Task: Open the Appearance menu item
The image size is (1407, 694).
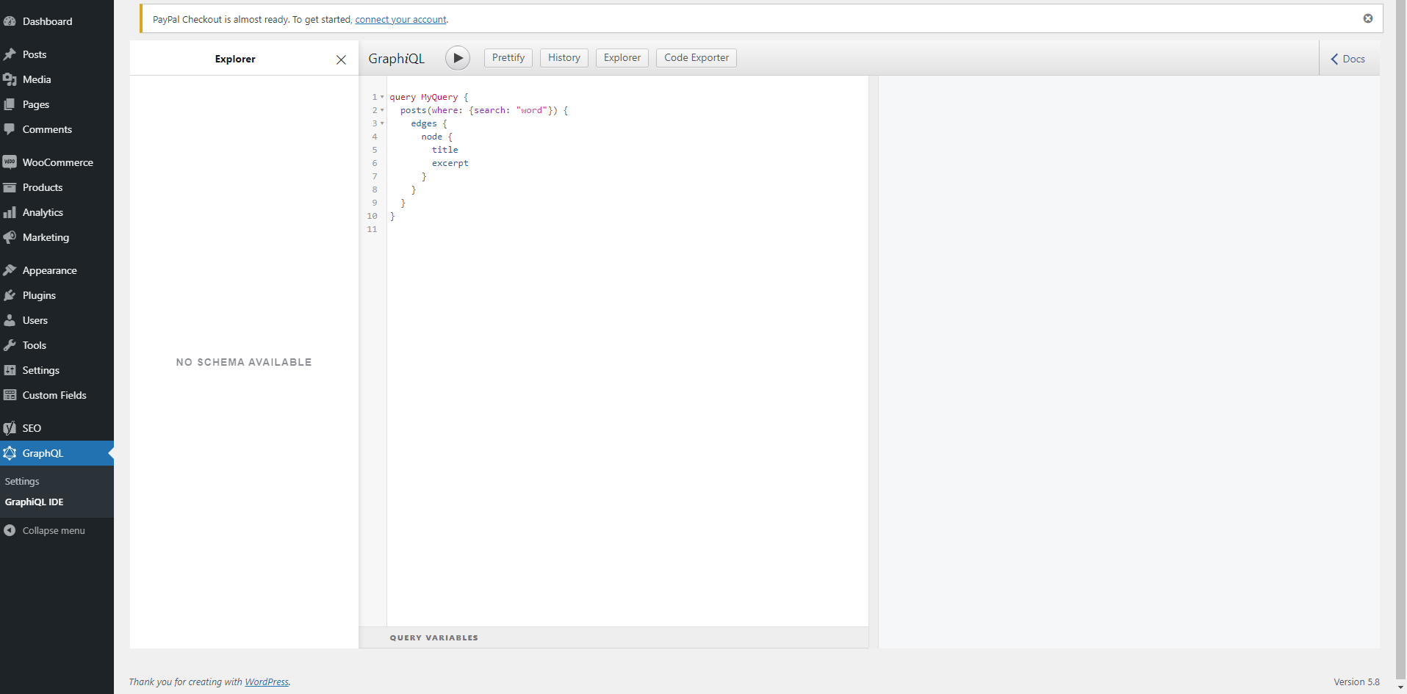Action: [57, 270]
